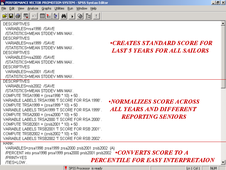
Task: Click the Use Sets circular toolbar icon
Action: pos(80,16)
